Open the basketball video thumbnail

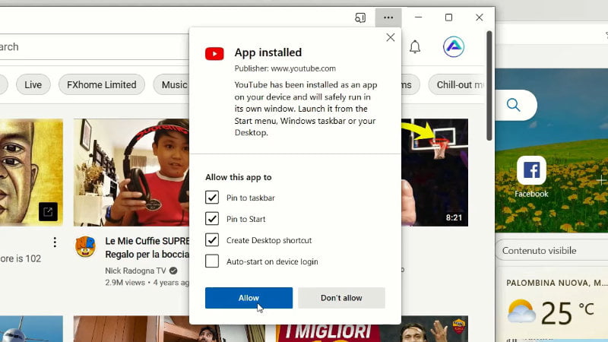point(435,173)
